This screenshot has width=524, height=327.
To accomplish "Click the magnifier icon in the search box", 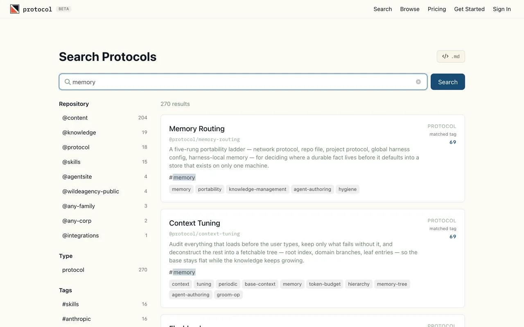I will pyautogui.click(x=68, y=82).
